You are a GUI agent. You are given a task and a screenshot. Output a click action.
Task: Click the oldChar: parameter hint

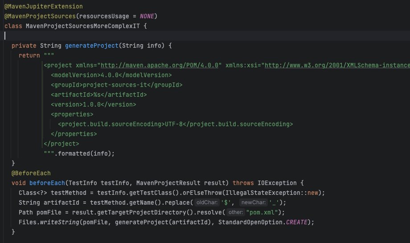pos(207,202)
